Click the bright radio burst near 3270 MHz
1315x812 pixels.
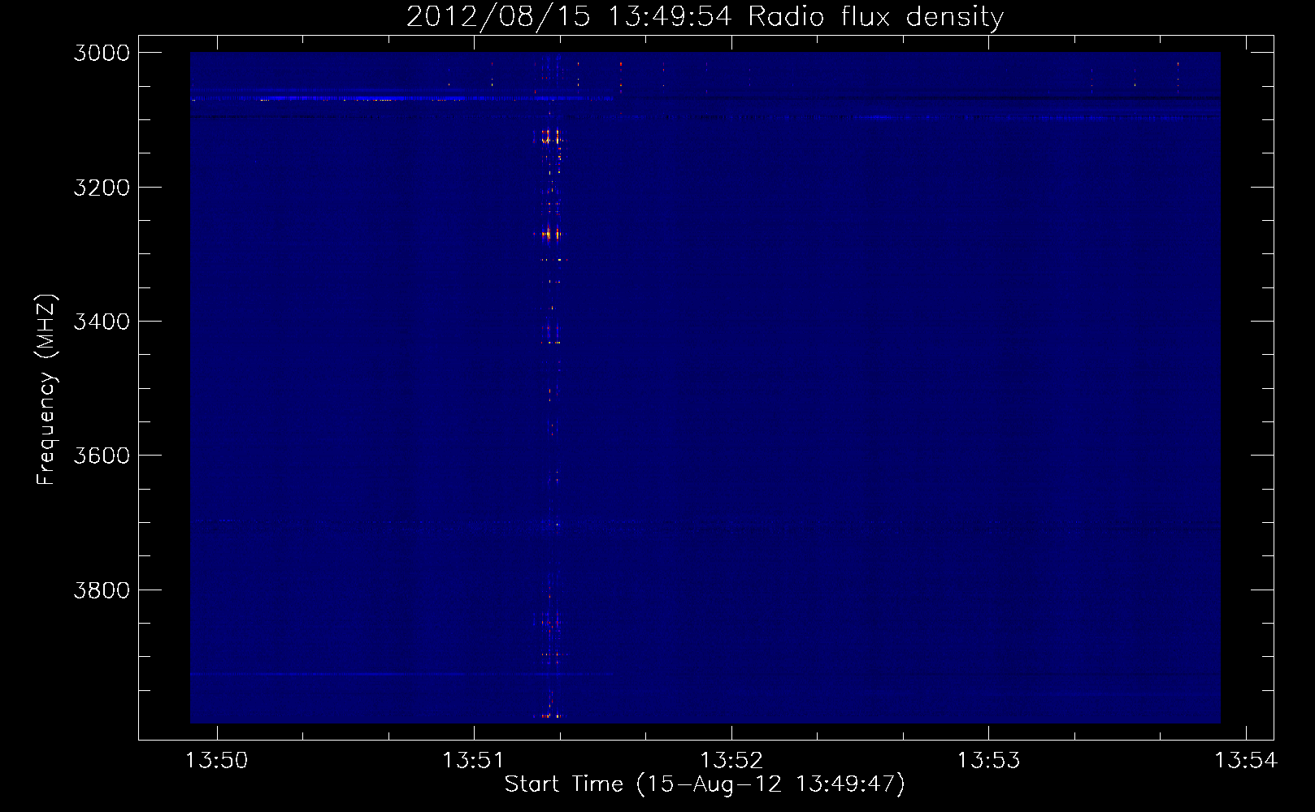coord(549,235)
